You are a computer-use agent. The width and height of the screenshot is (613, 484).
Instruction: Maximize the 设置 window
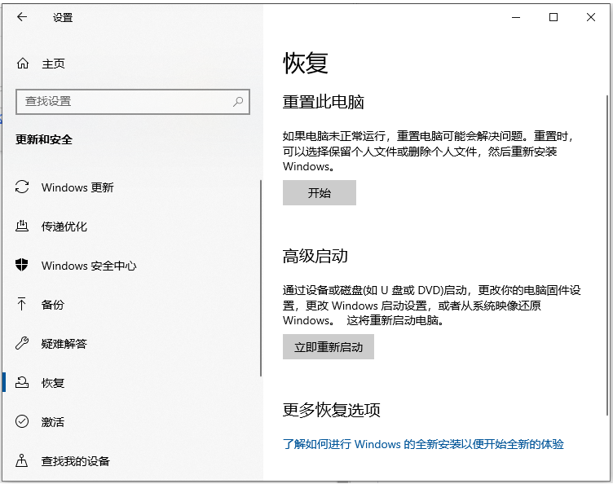553,17
